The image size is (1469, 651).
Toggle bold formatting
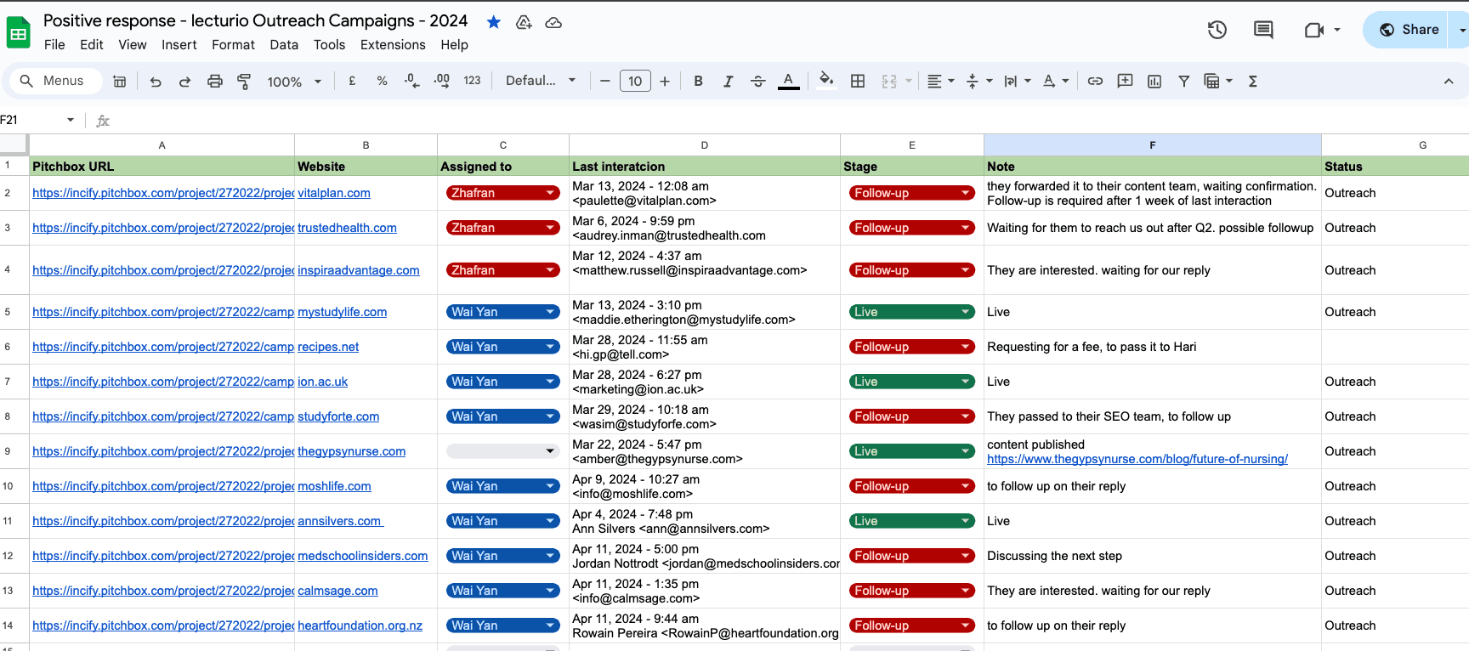698,81
